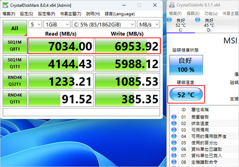Image resolution: width=239 pixels, height=167 pixels.
Task: Open CrystalDiskInfo 檔案(F) menu
Action: point(175,14)
